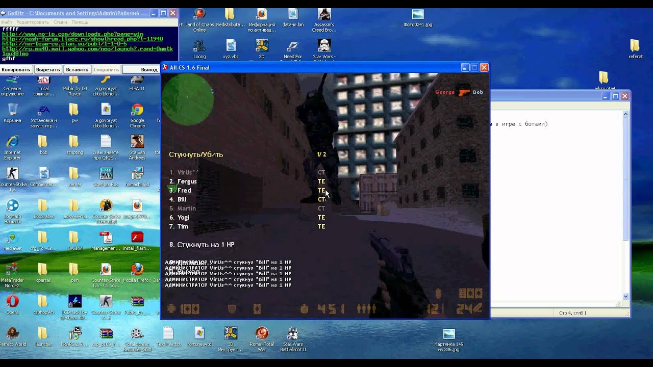Click the Вырезать button in GetDiz
The height and width of the screenshot is (367, 653).
[x=48, y=69]
